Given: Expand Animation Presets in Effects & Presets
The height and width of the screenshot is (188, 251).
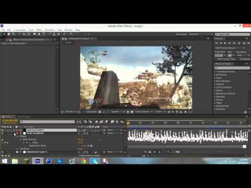Looking at the screenshot, I should (215, 72).
